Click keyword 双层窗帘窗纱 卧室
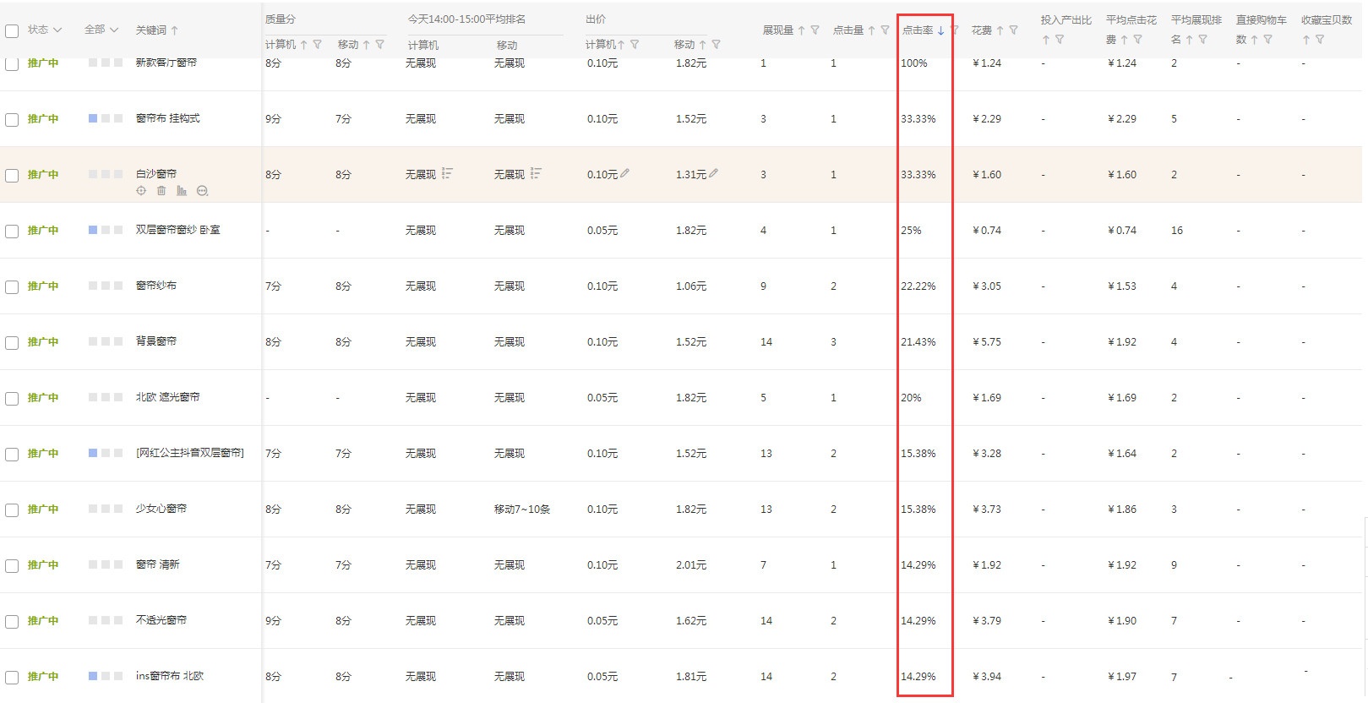 (x=178, y=230)
